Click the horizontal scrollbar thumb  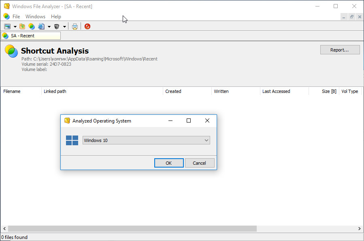point(132,229)
